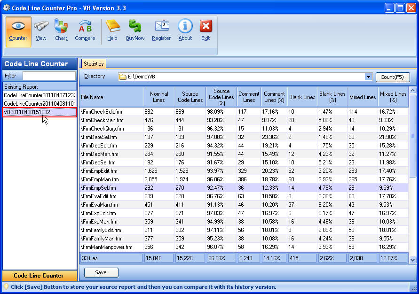Image resolution: width=419 pixels, height=294 pixels.
Task: Select the \FrmDepSel.frm file
Action: 244,162
